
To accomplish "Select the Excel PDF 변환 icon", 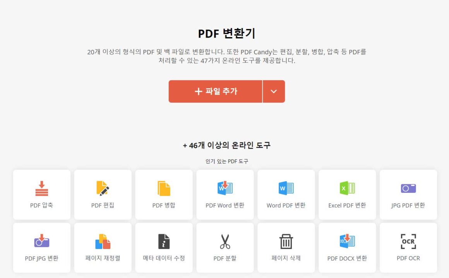I will 347,188.
